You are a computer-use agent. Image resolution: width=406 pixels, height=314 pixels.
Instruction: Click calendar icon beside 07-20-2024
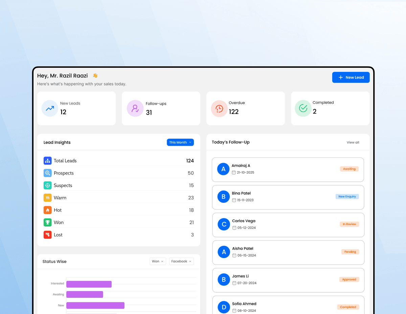pos(234,283)
